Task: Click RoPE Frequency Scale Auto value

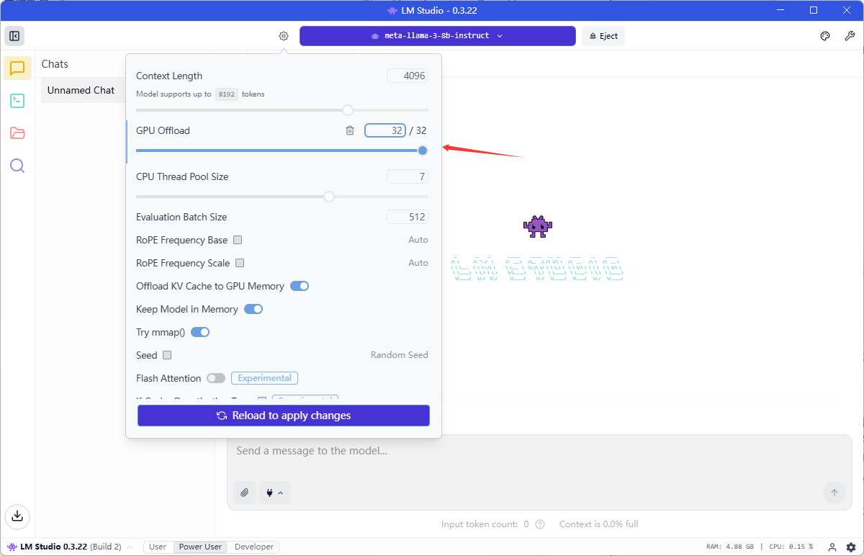Action: click(x=418, y=263)
